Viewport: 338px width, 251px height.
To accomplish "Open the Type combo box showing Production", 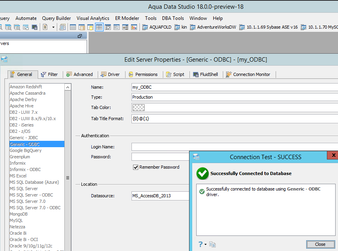I will click(x=235, y=97).
